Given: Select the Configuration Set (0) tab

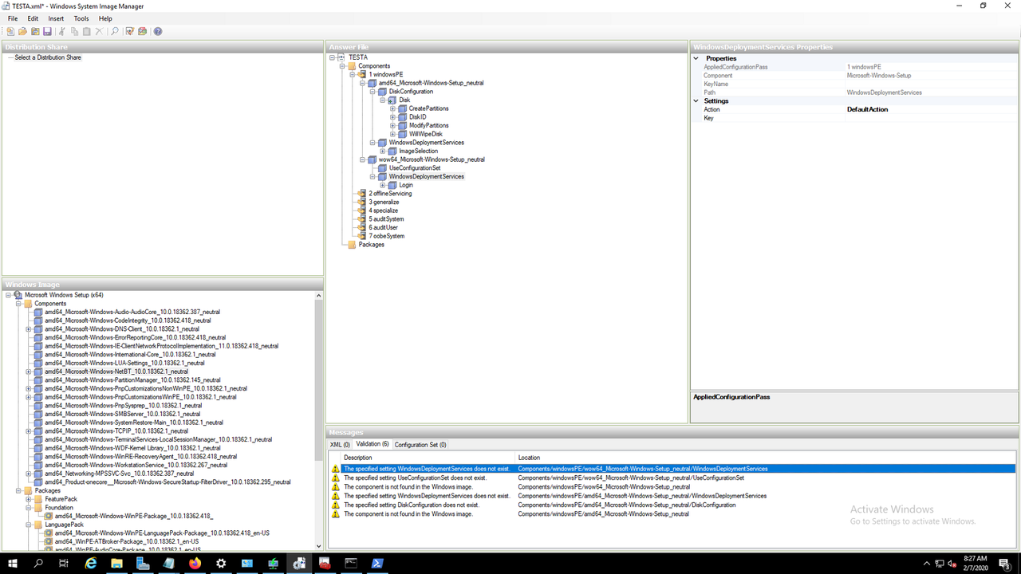Looking at the screenshot, I should [x=420, y=444].
